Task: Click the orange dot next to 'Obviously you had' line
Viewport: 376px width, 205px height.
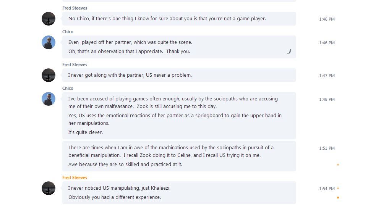Action: coord(338,197)
